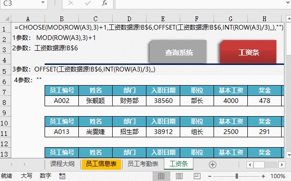Click the 4参数 empty string text
291x181 pixels.
(28, 80)
